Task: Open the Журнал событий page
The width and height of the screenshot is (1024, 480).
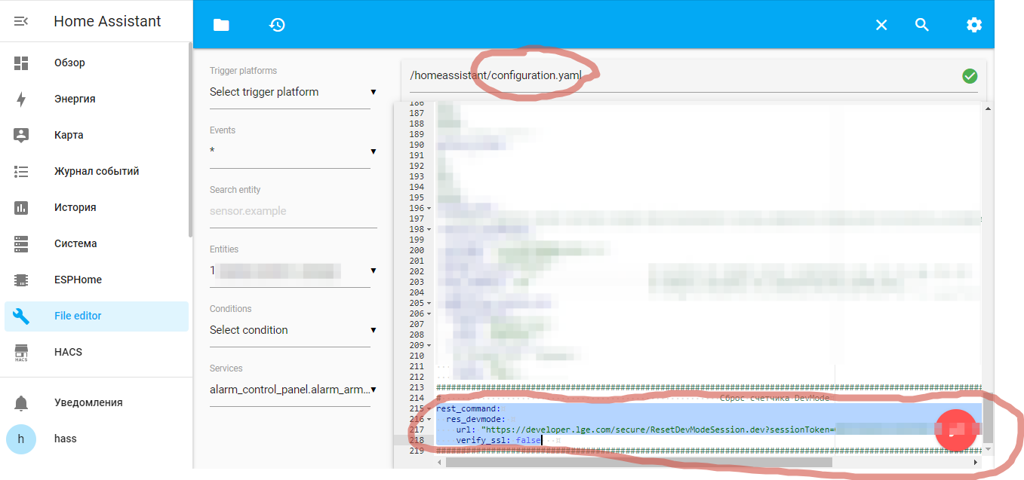Action: (96, 171)
